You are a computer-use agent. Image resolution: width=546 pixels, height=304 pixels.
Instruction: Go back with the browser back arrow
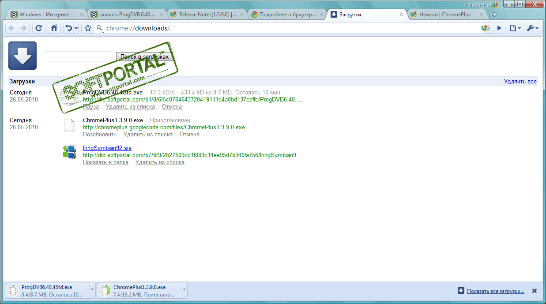tap(11, 28)
